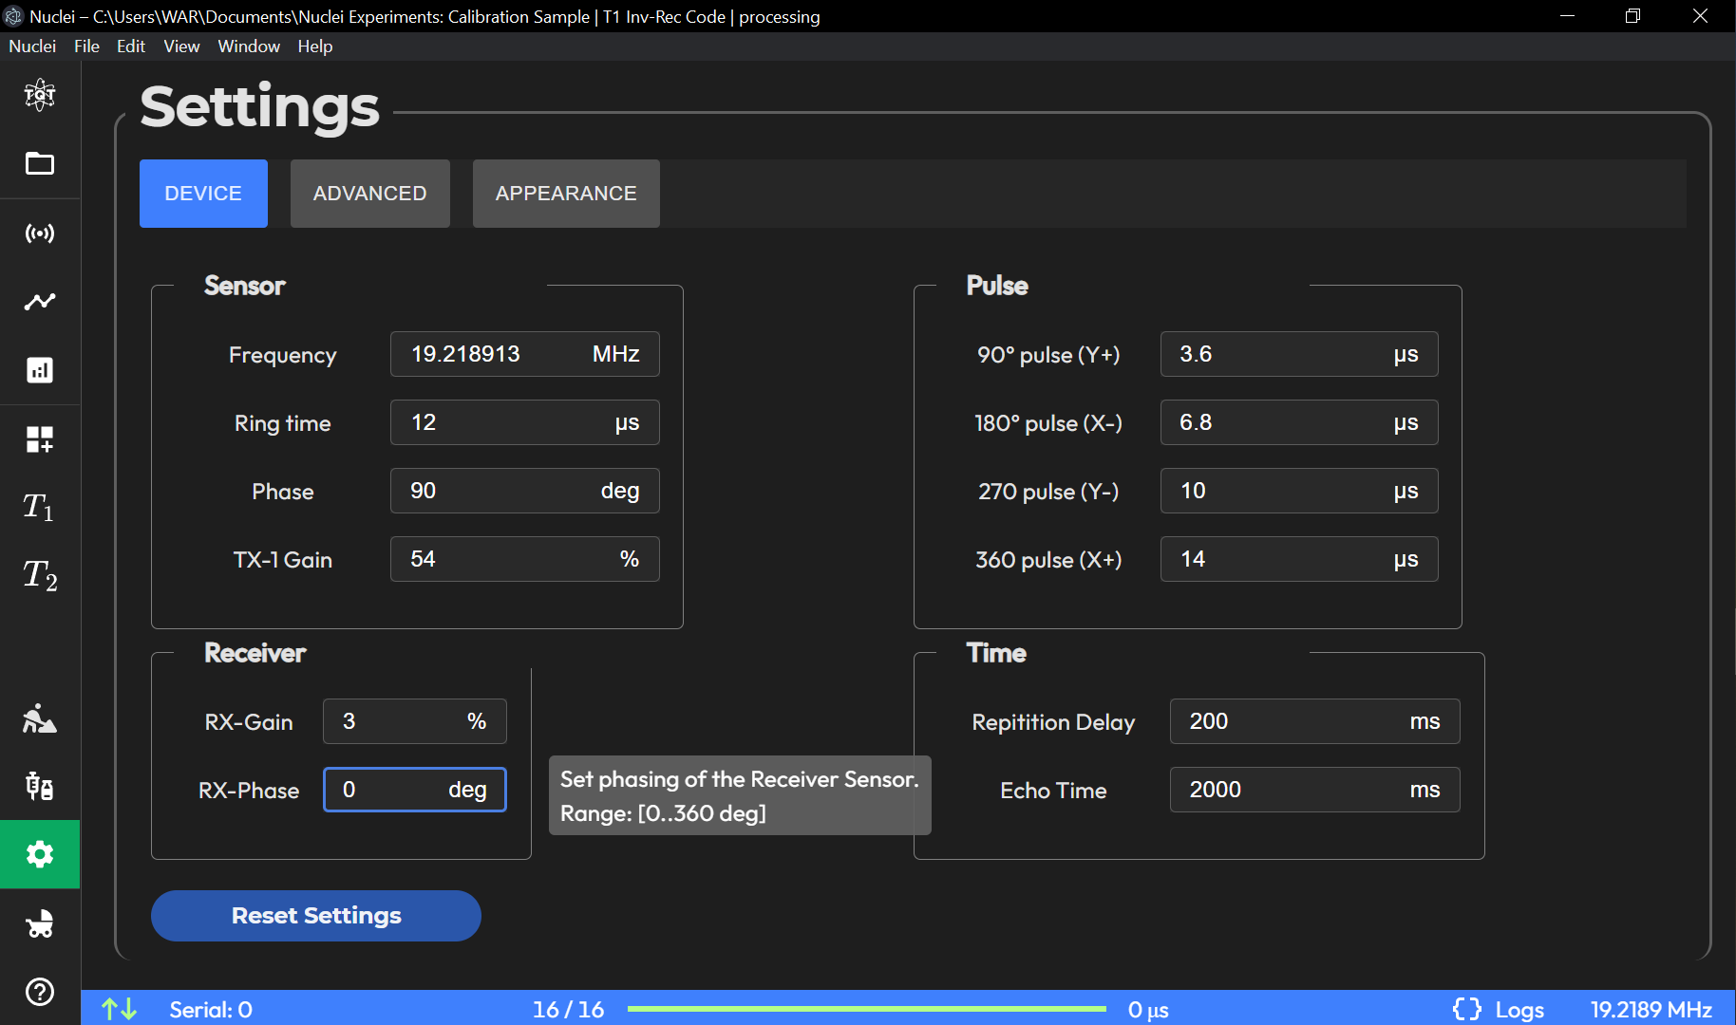Open the Nuclei menu
This screenshot has width=1736, height=1025.
pyautogui.click(x=32, y=47)
